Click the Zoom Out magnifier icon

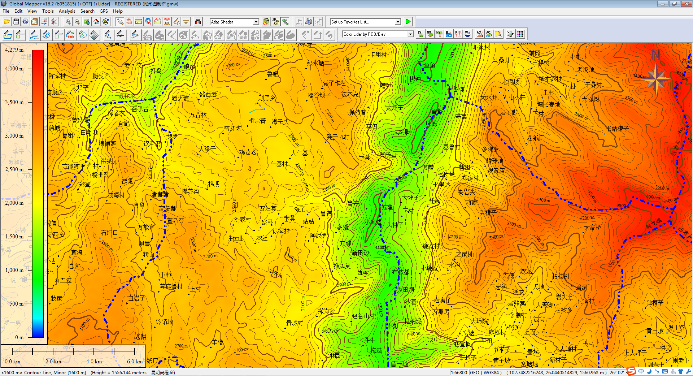tap(77, 22)
